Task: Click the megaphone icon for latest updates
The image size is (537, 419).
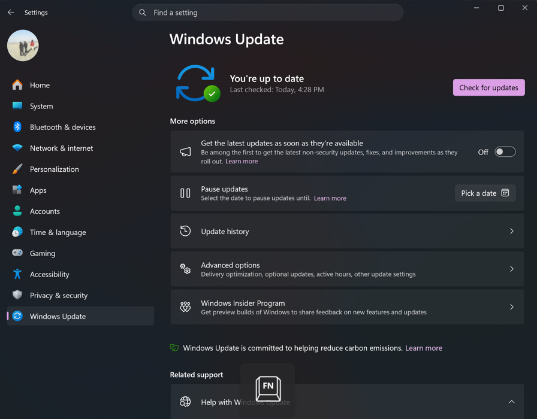Action: coord(185,152)
